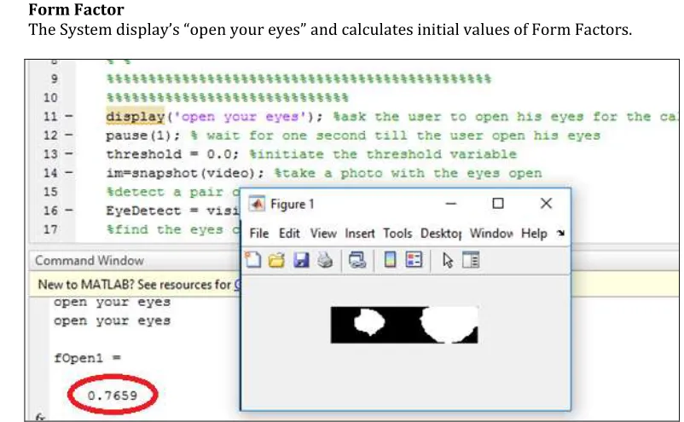Toggle breakpoint dash on editor line 13

69,154
